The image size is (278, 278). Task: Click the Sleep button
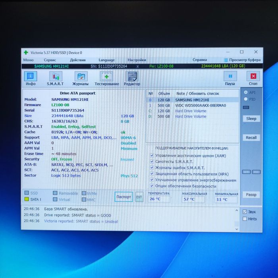(251, 119)
